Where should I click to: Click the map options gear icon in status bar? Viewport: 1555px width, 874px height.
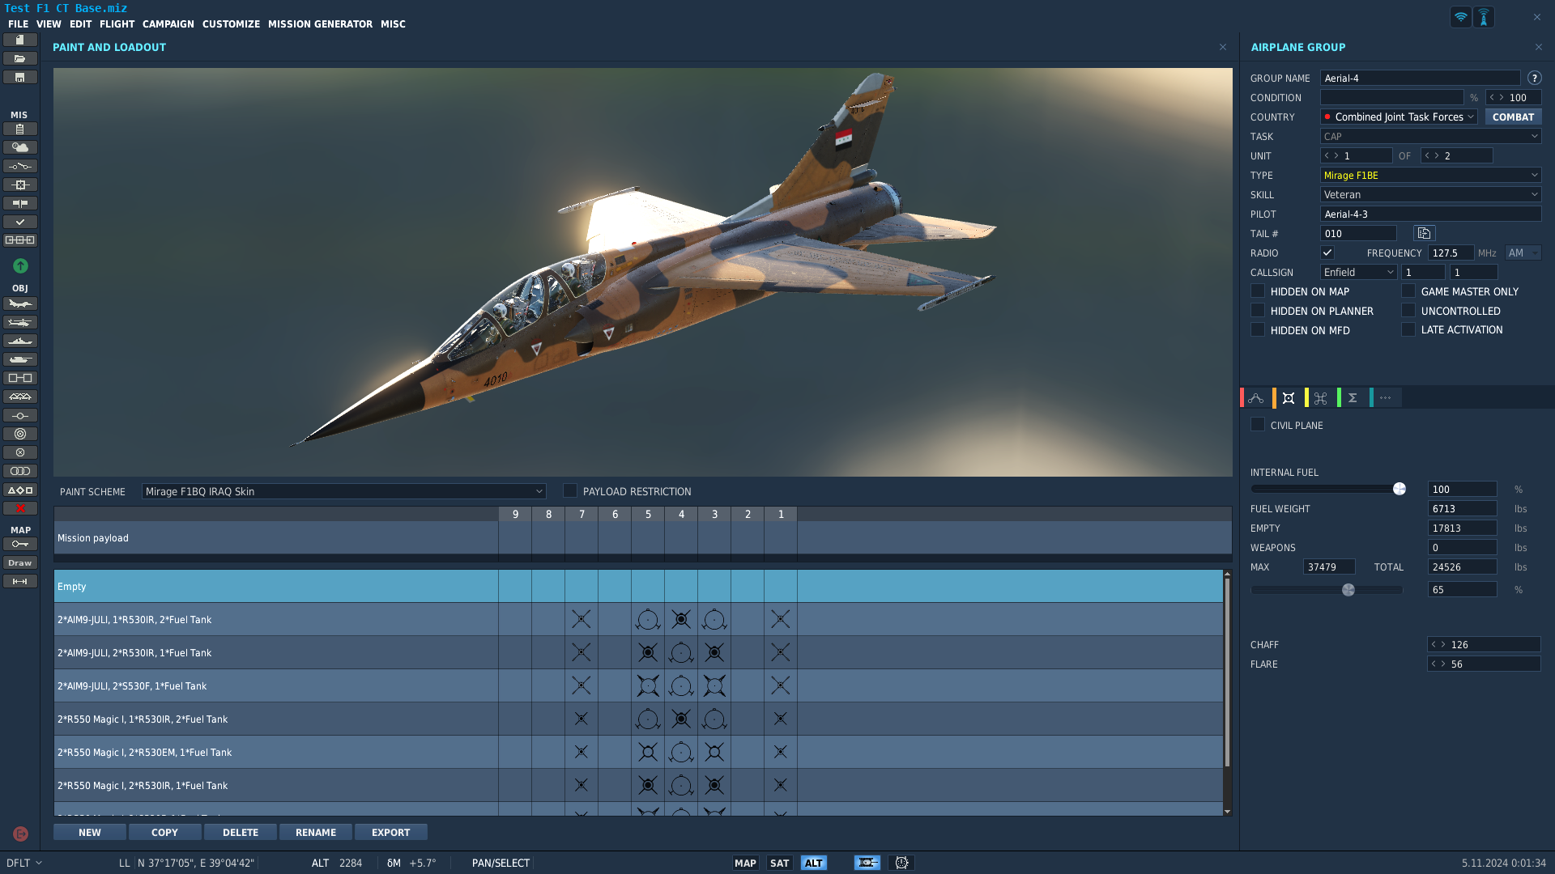click(901, 863)
